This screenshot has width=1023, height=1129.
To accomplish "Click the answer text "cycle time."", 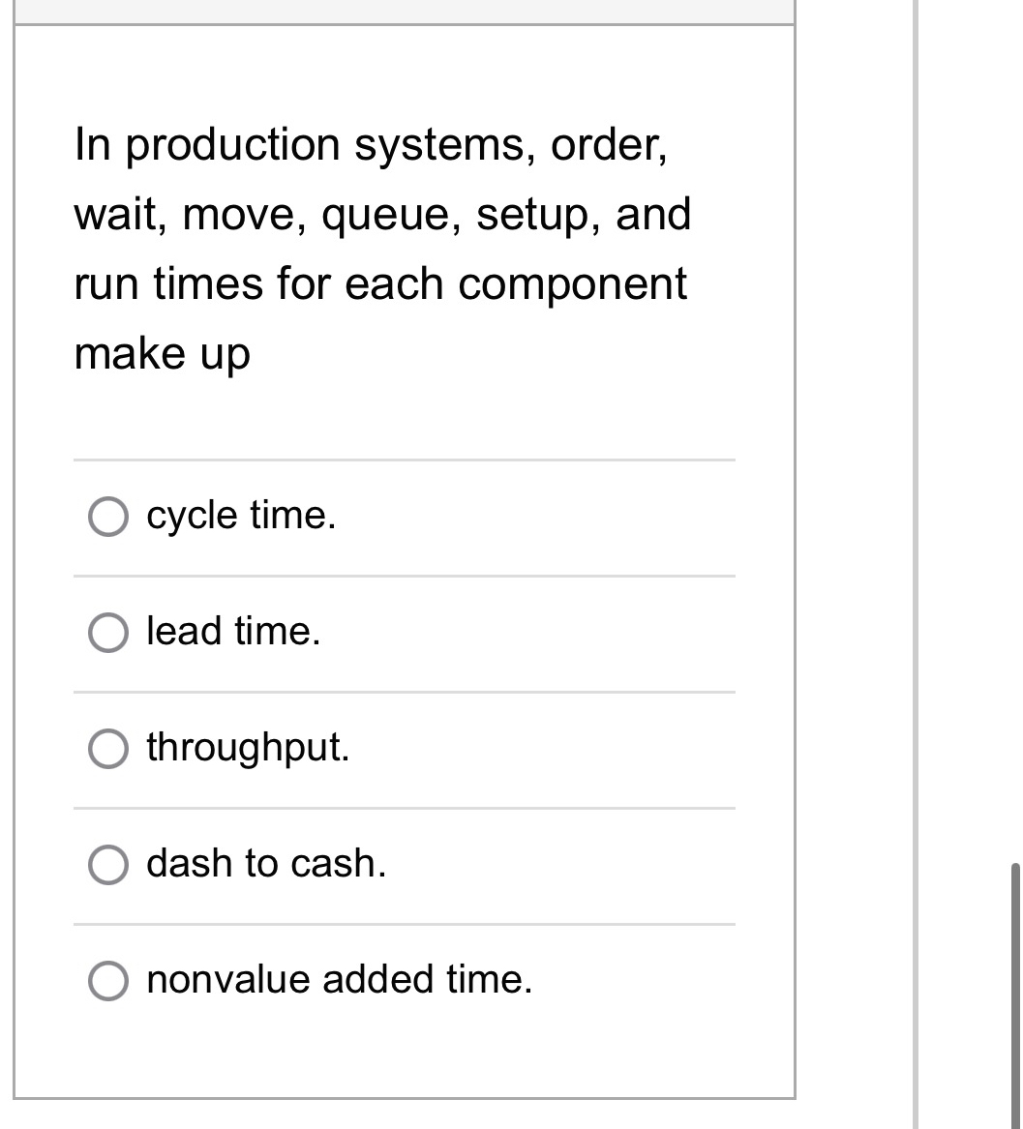I will pos(240,515).
